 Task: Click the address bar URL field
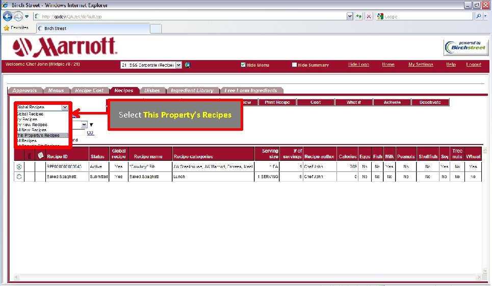tap(190, 16)
